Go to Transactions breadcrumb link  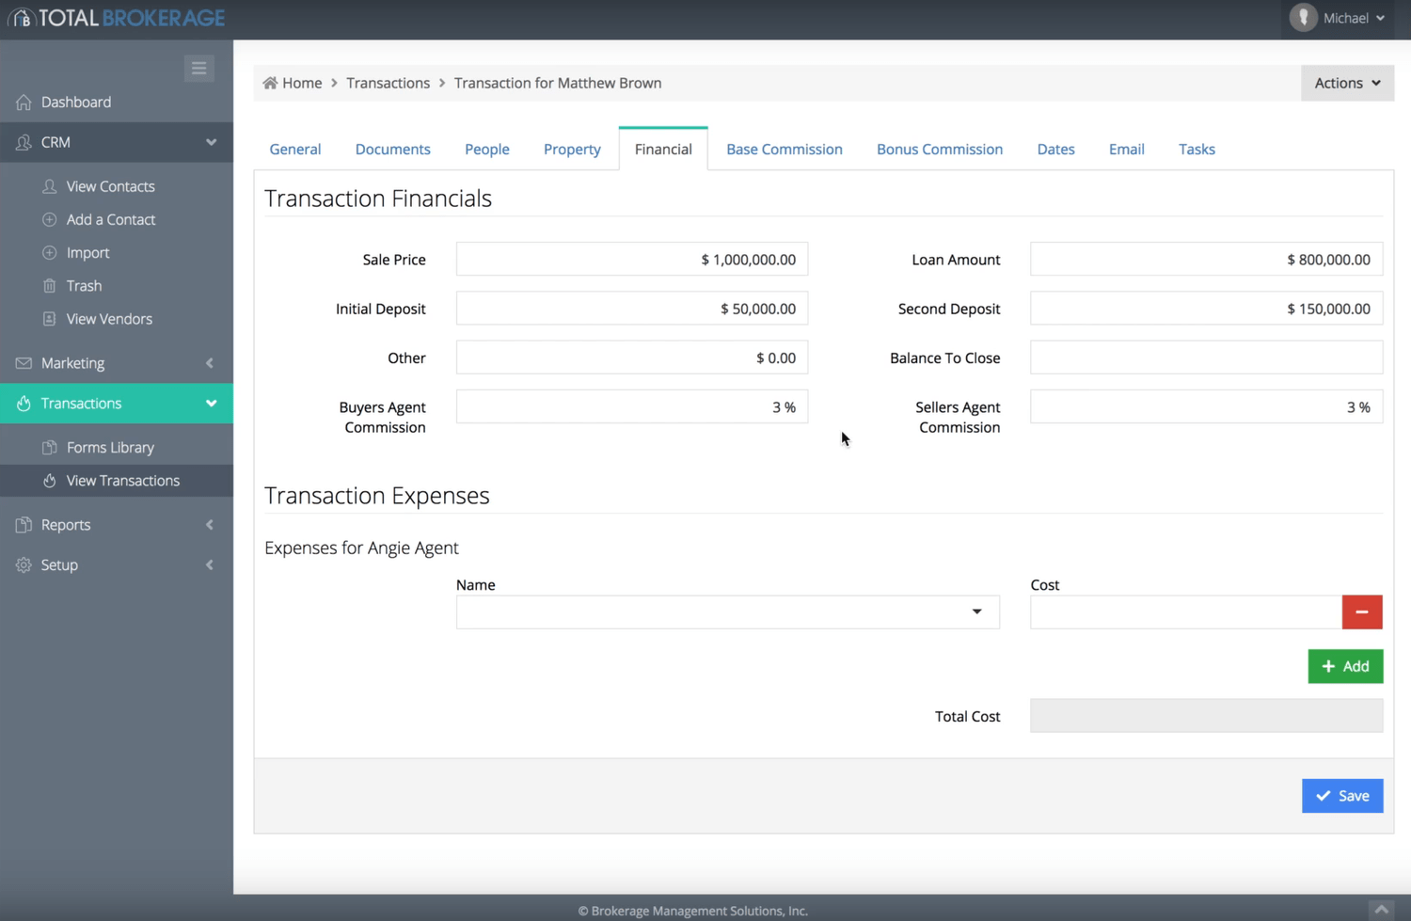[388, 83]
